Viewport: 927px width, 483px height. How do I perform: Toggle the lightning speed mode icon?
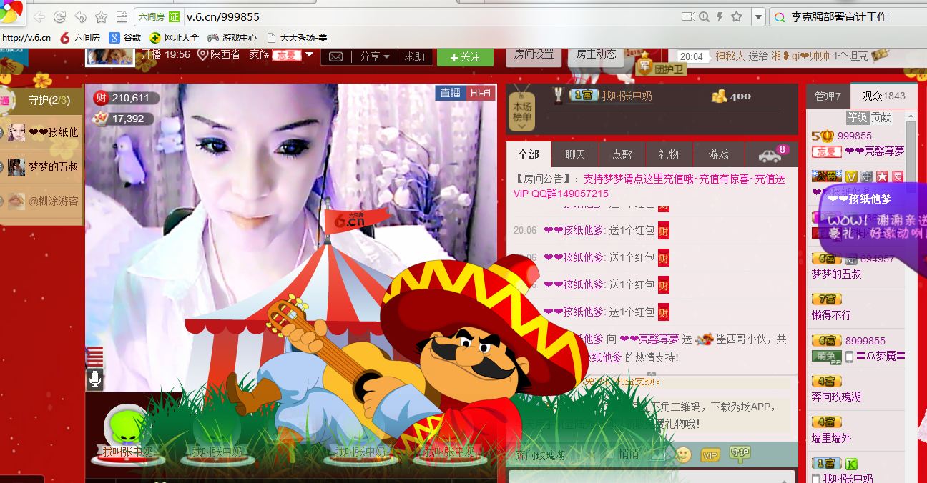pyautogui.click(x=720, y=17)
